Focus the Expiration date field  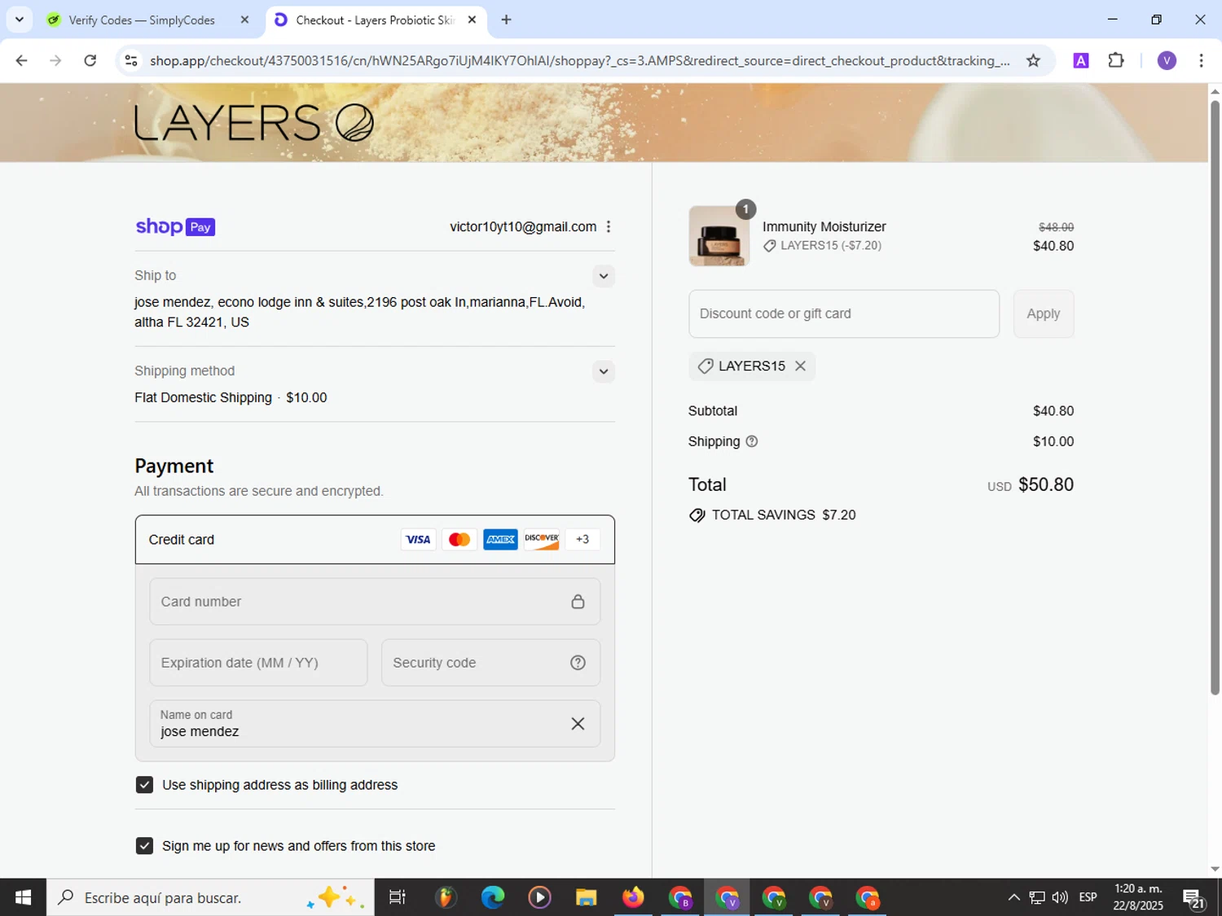258,663
